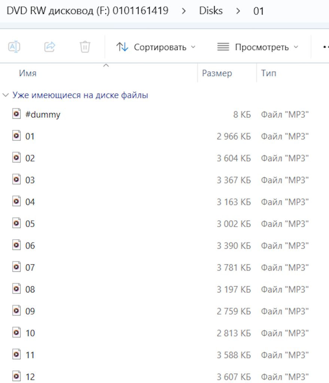Expand chevron after DVD RW drive breadcrumb
Viewport: 329px width, 383px height.
click(184, 11)
